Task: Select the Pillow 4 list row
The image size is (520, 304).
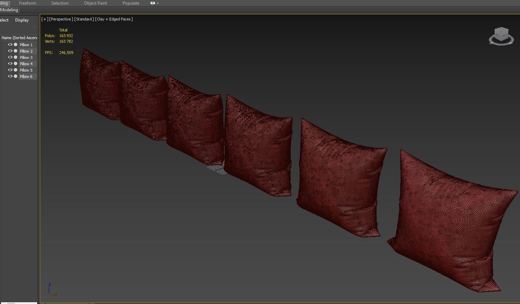Action: point(26,64)
